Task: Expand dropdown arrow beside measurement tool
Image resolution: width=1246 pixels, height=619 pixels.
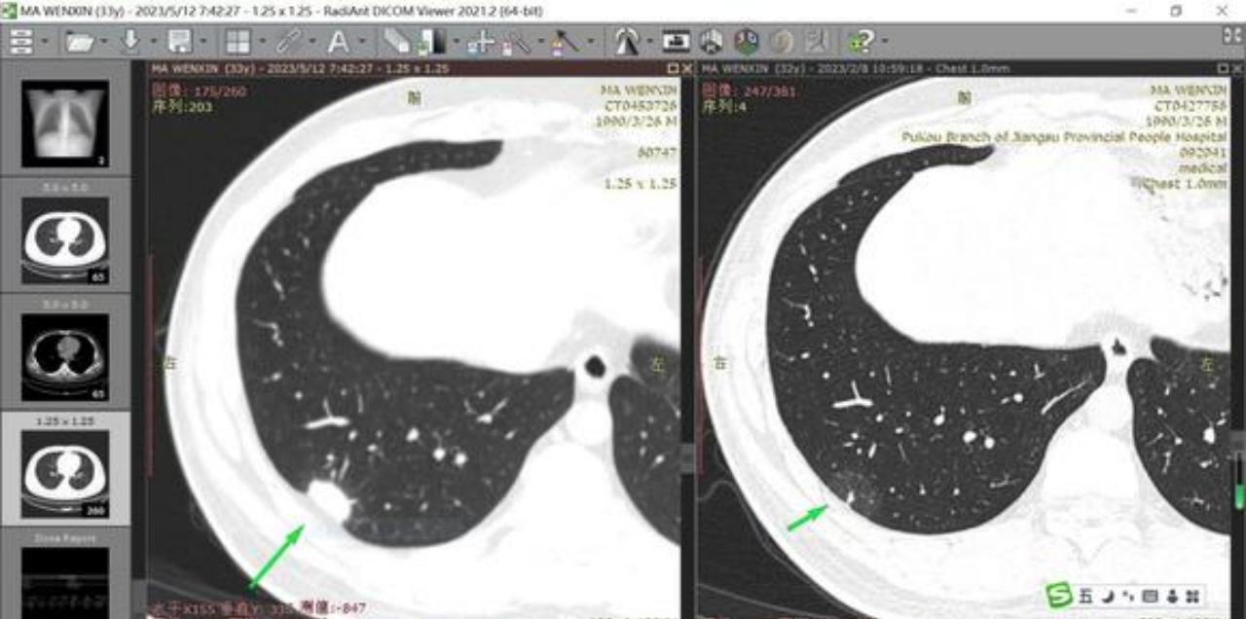Action: coord(591,42)
